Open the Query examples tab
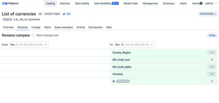Image resolution: width=219 pixels, height=103 pixels. pyautogui.click(x=64, y=27)
